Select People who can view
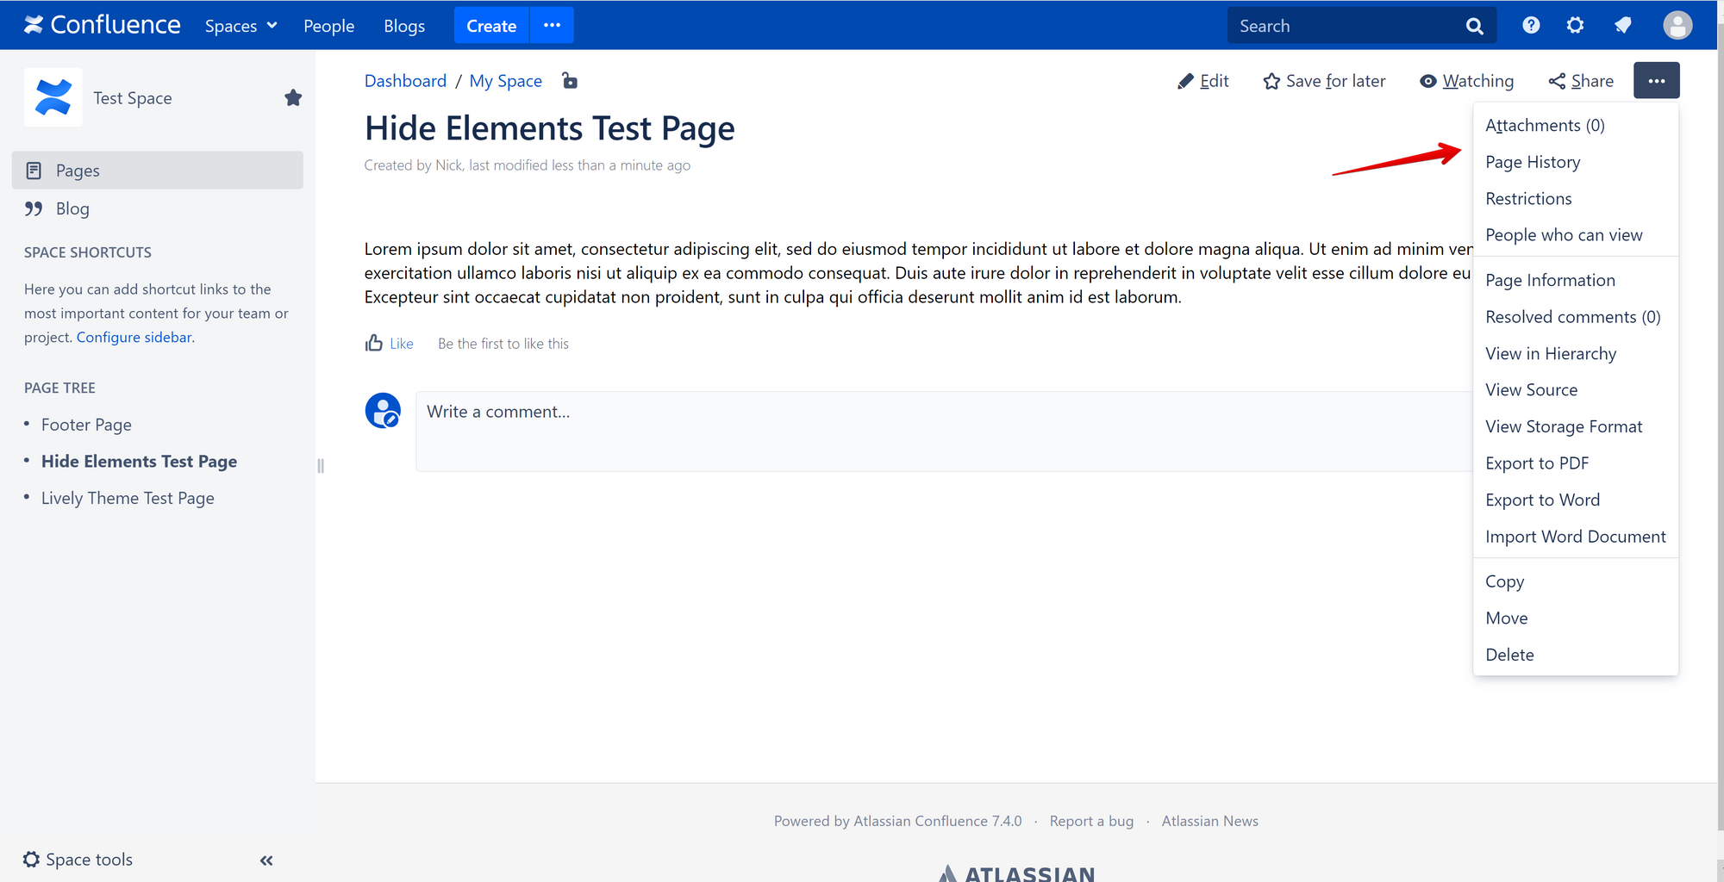This screenshot has width=1724, height=882. pyautogui.click(x=1575, y=235)
